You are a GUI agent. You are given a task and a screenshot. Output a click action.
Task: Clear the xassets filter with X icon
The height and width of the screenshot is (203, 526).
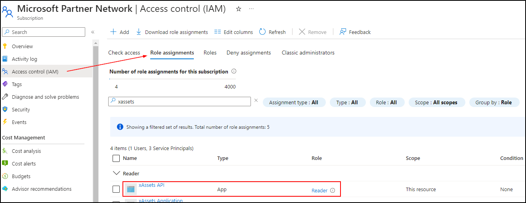pos(256,101)
